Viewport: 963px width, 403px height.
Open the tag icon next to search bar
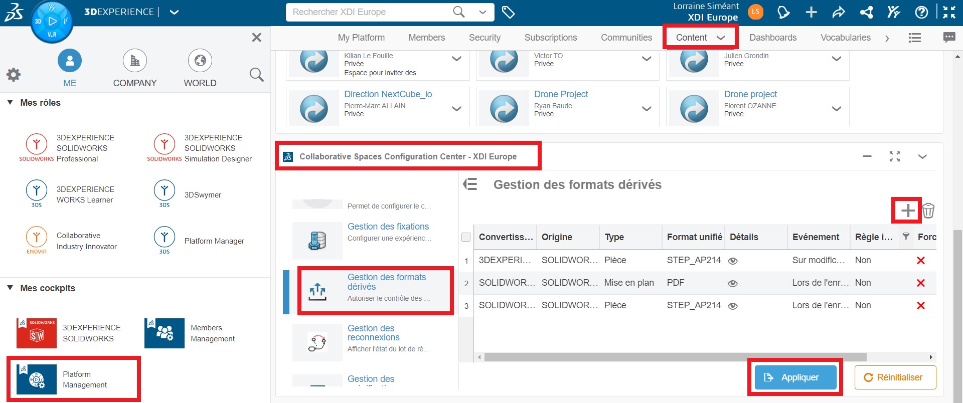(508, 13)
